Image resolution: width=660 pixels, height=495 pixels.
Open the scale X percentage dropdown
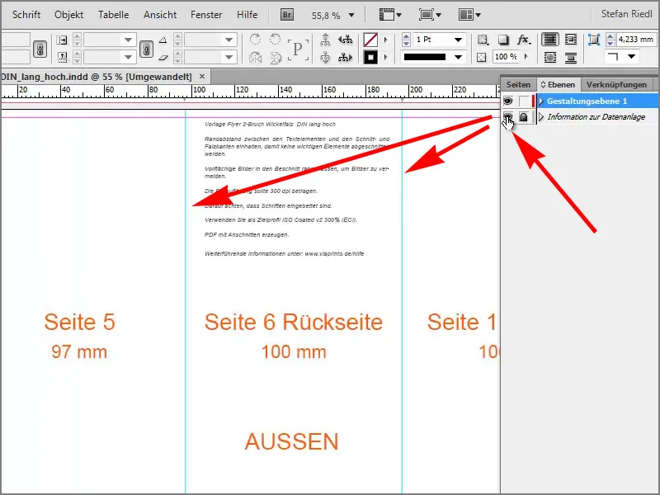128,40
